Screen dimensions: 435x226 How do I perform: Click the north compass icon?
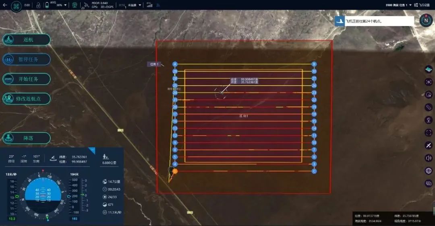(426, 21)
